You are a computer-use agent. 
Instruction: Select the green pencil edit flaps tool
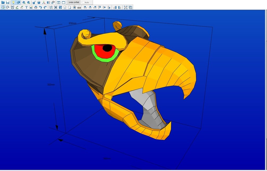click(x=17, y=7)
